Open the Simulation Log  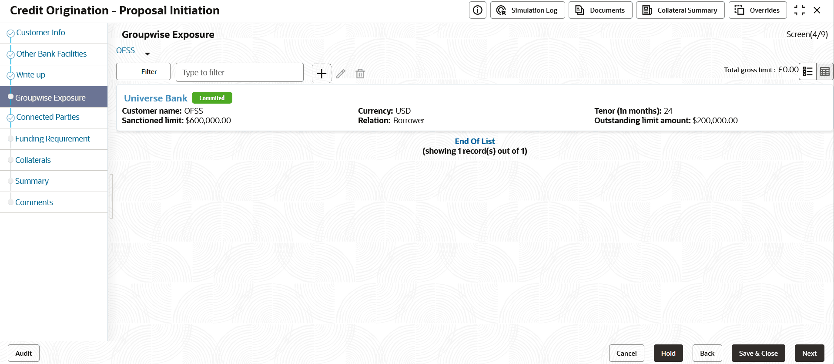tap(527, 10)
